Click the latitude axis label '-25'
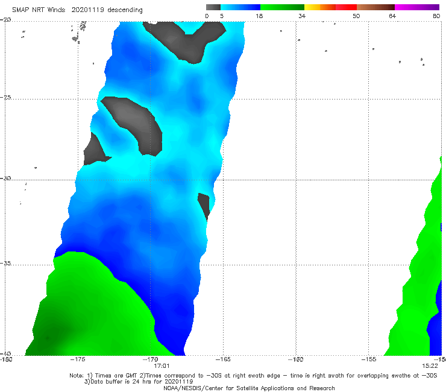 [x=5, y=97]
